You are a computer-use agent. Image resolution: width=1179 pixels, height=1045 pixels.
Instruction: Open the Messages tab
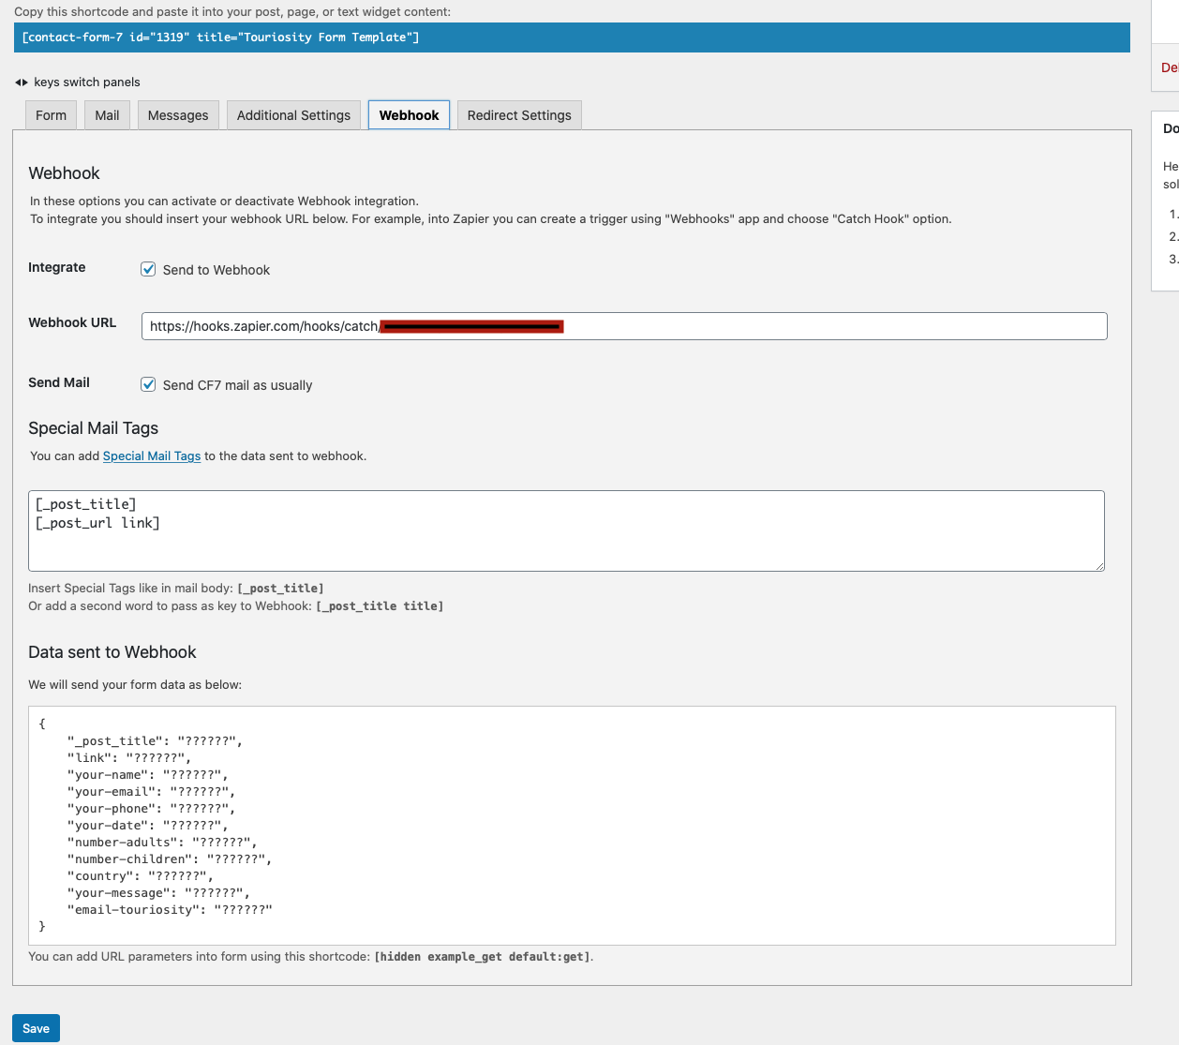[x=178, y=115]
